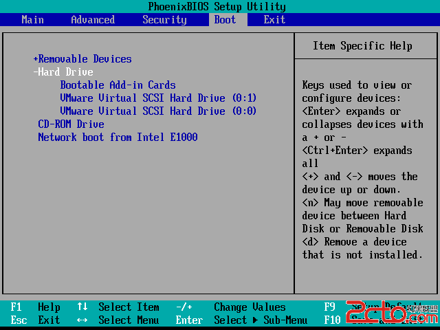Select Network boot from Intel E1000
440x330 pixels.
[118, 137]
